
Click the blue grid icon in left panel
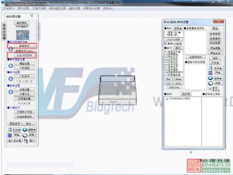10,135
